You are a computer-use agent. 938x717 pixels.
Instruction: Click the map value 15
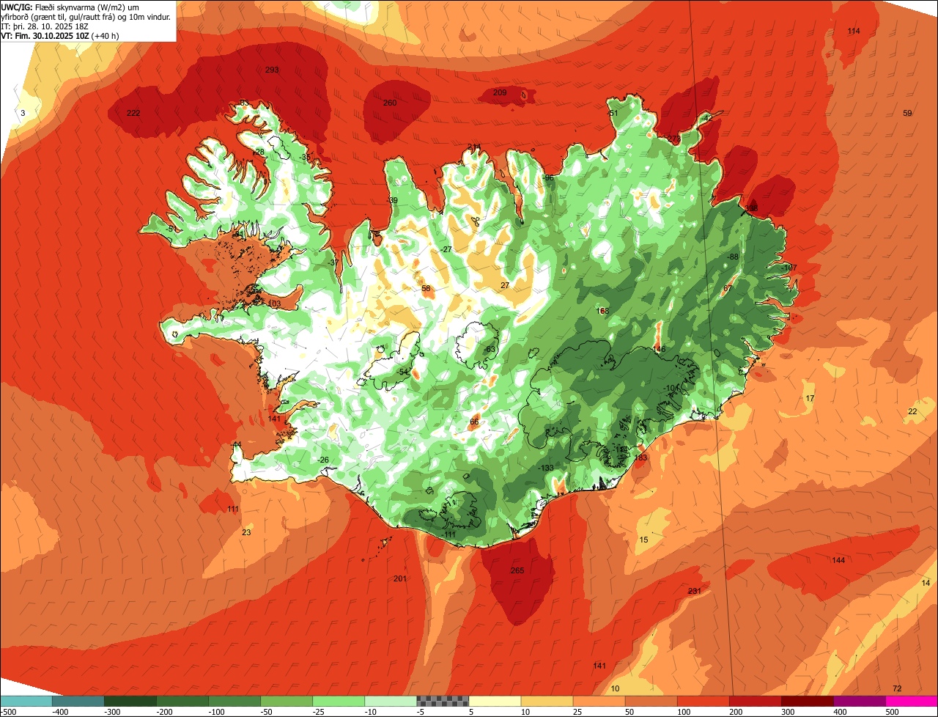[x=643, y=540]
